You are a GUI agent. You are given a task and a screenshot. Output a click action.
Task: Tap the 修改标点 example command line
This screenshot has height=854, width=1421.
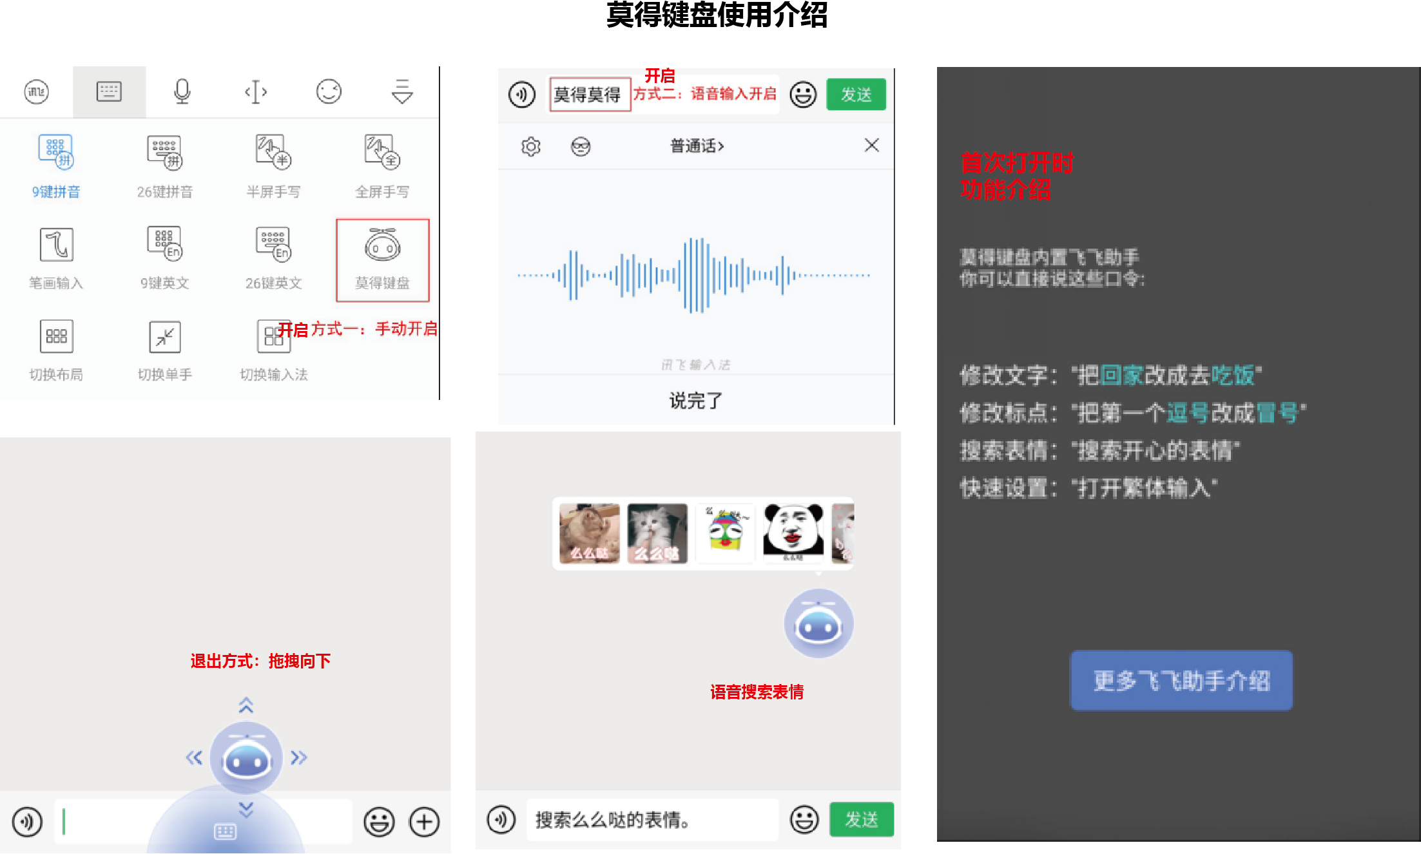pyautogui.click(x=1132, y=412)
